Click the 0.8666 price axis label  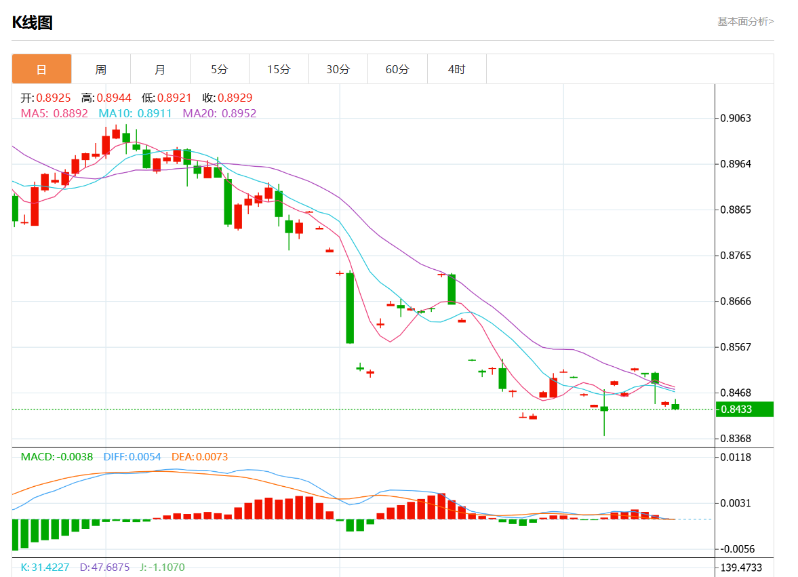tap(736, 301)
